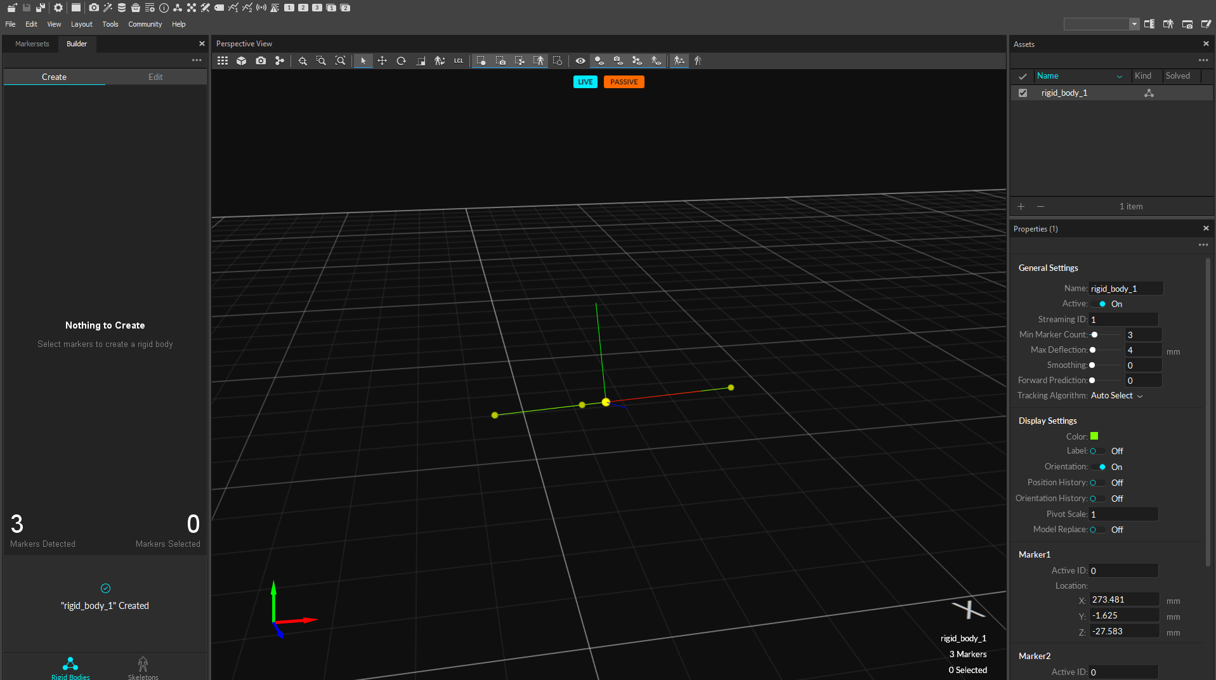Click the zoom-to-fit magnifier icon
The image size is (1216, 680).
341,61
